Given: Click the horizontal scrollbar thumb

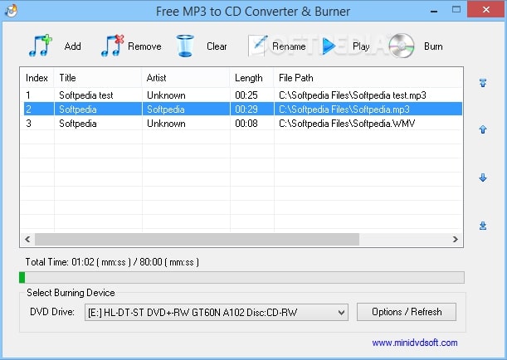Looking at the screenshot, I should pos(197,239).
